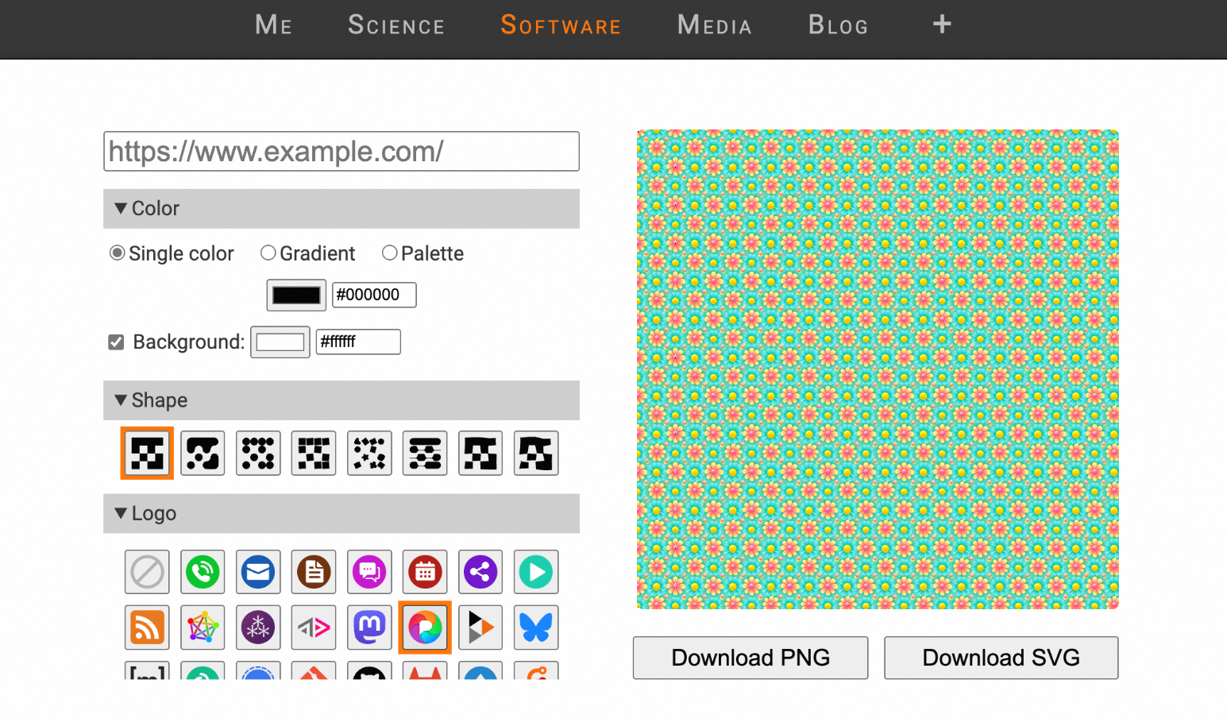Edit the #000000 foreground hex field
Image resolution: width=1227 pixels, height=726 pixels.
click(x=374, y=295)
